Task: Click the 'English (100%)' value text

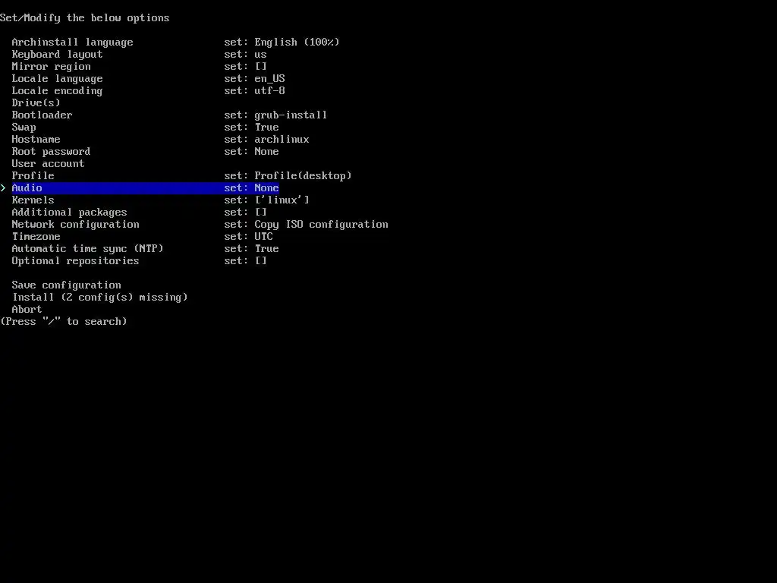Action: click(x=297, y=43)
